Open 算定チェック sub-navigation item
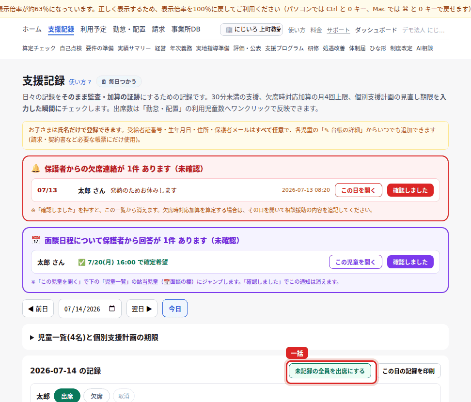471x402 pixels. tap(39, 48)
